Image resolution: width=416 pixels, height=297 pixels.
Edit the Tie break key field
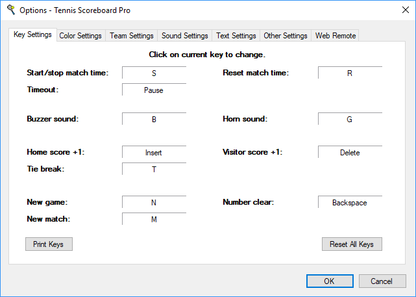pyautogui.click(x=154, y=170)
